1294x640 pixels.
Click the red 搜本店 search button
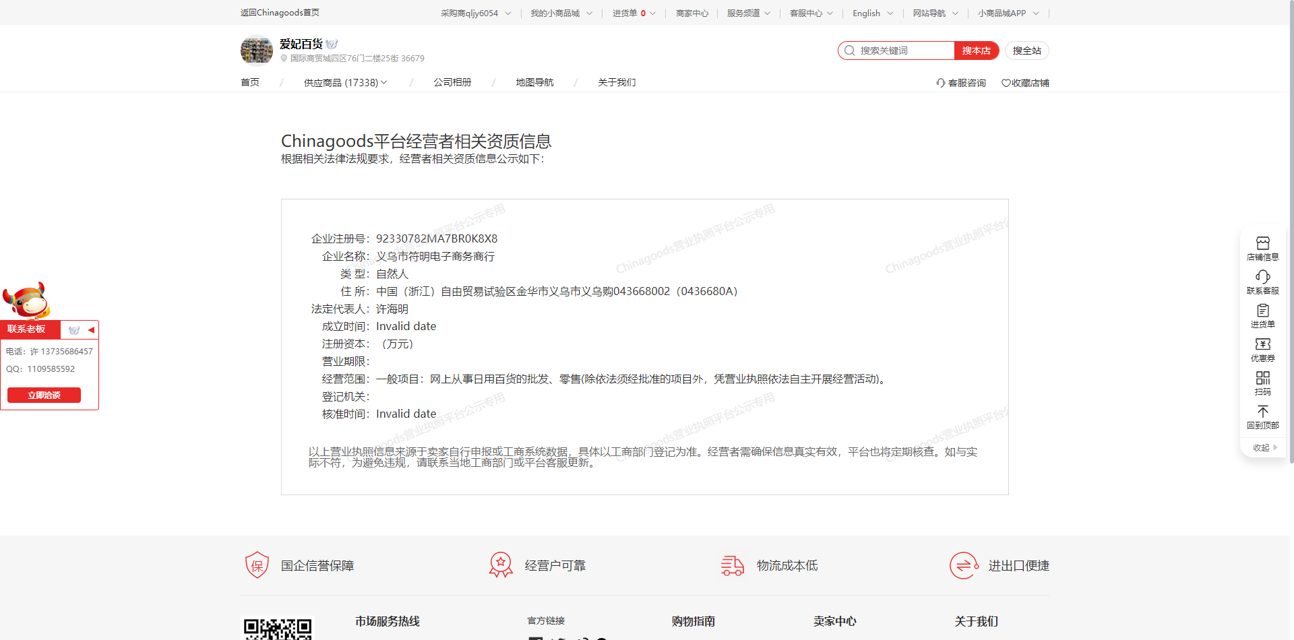point(976,51)
